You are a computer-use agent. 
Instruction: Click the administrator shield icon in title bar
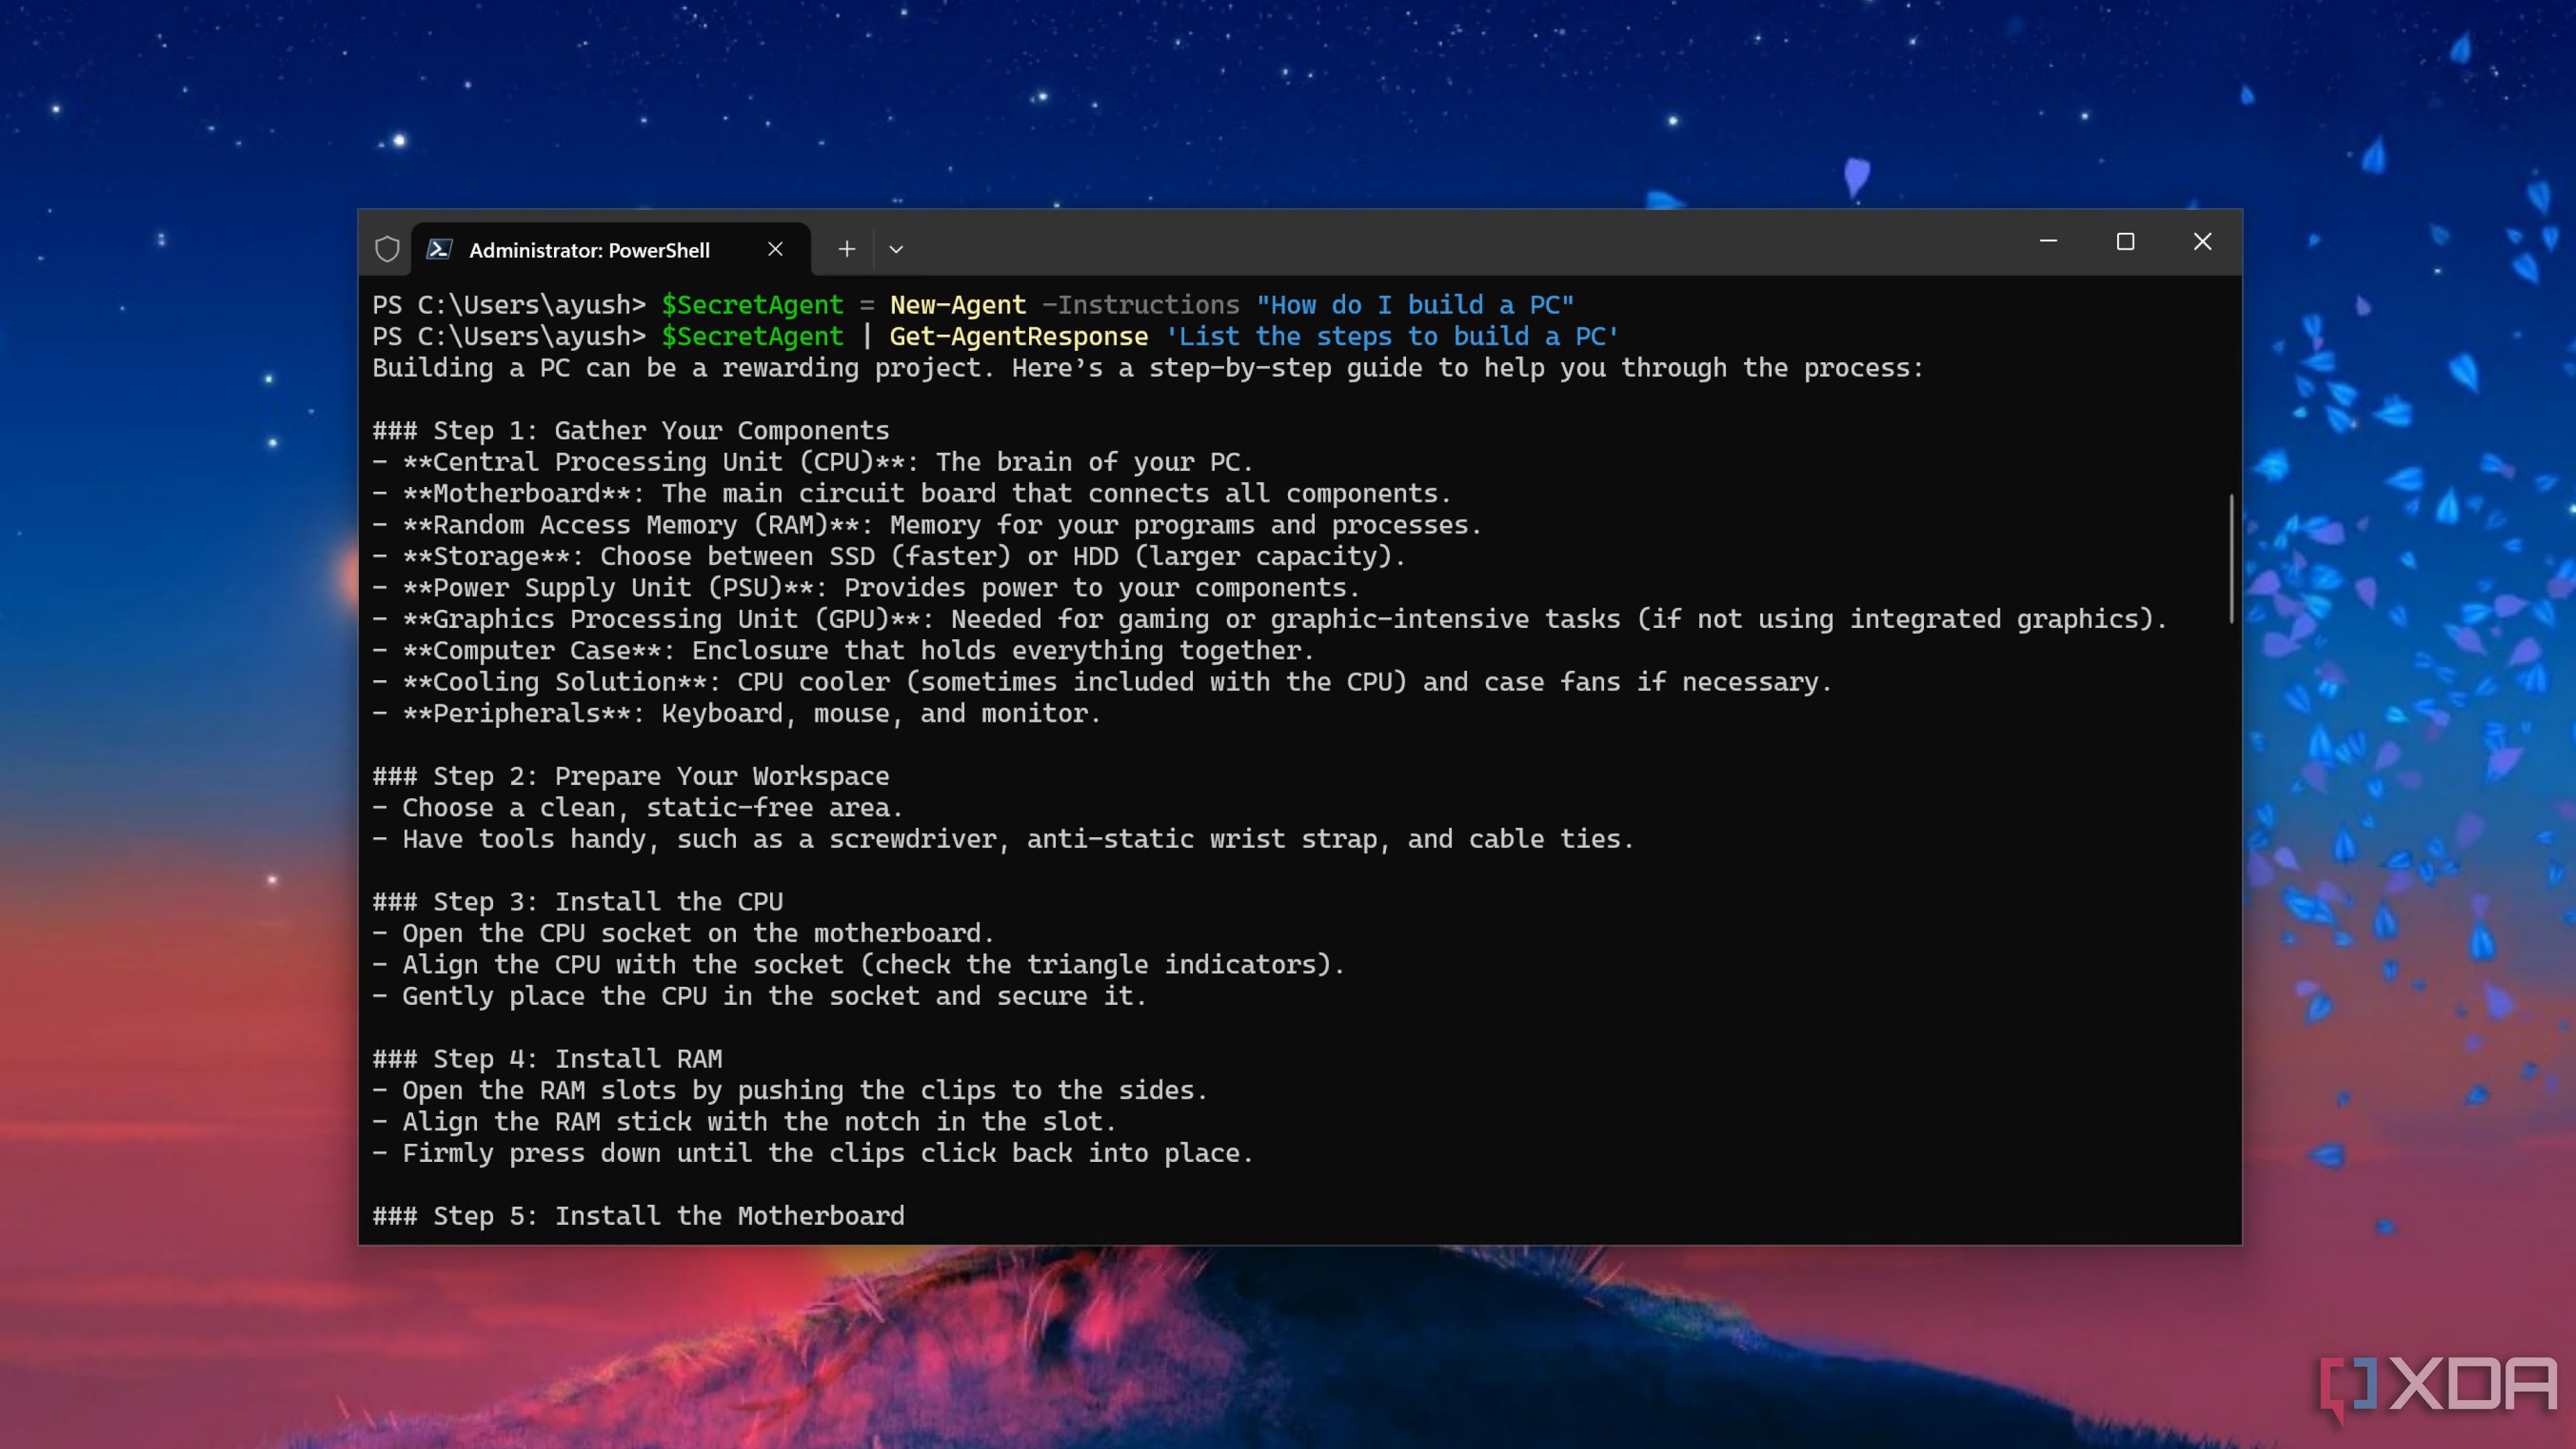(387, 249)
